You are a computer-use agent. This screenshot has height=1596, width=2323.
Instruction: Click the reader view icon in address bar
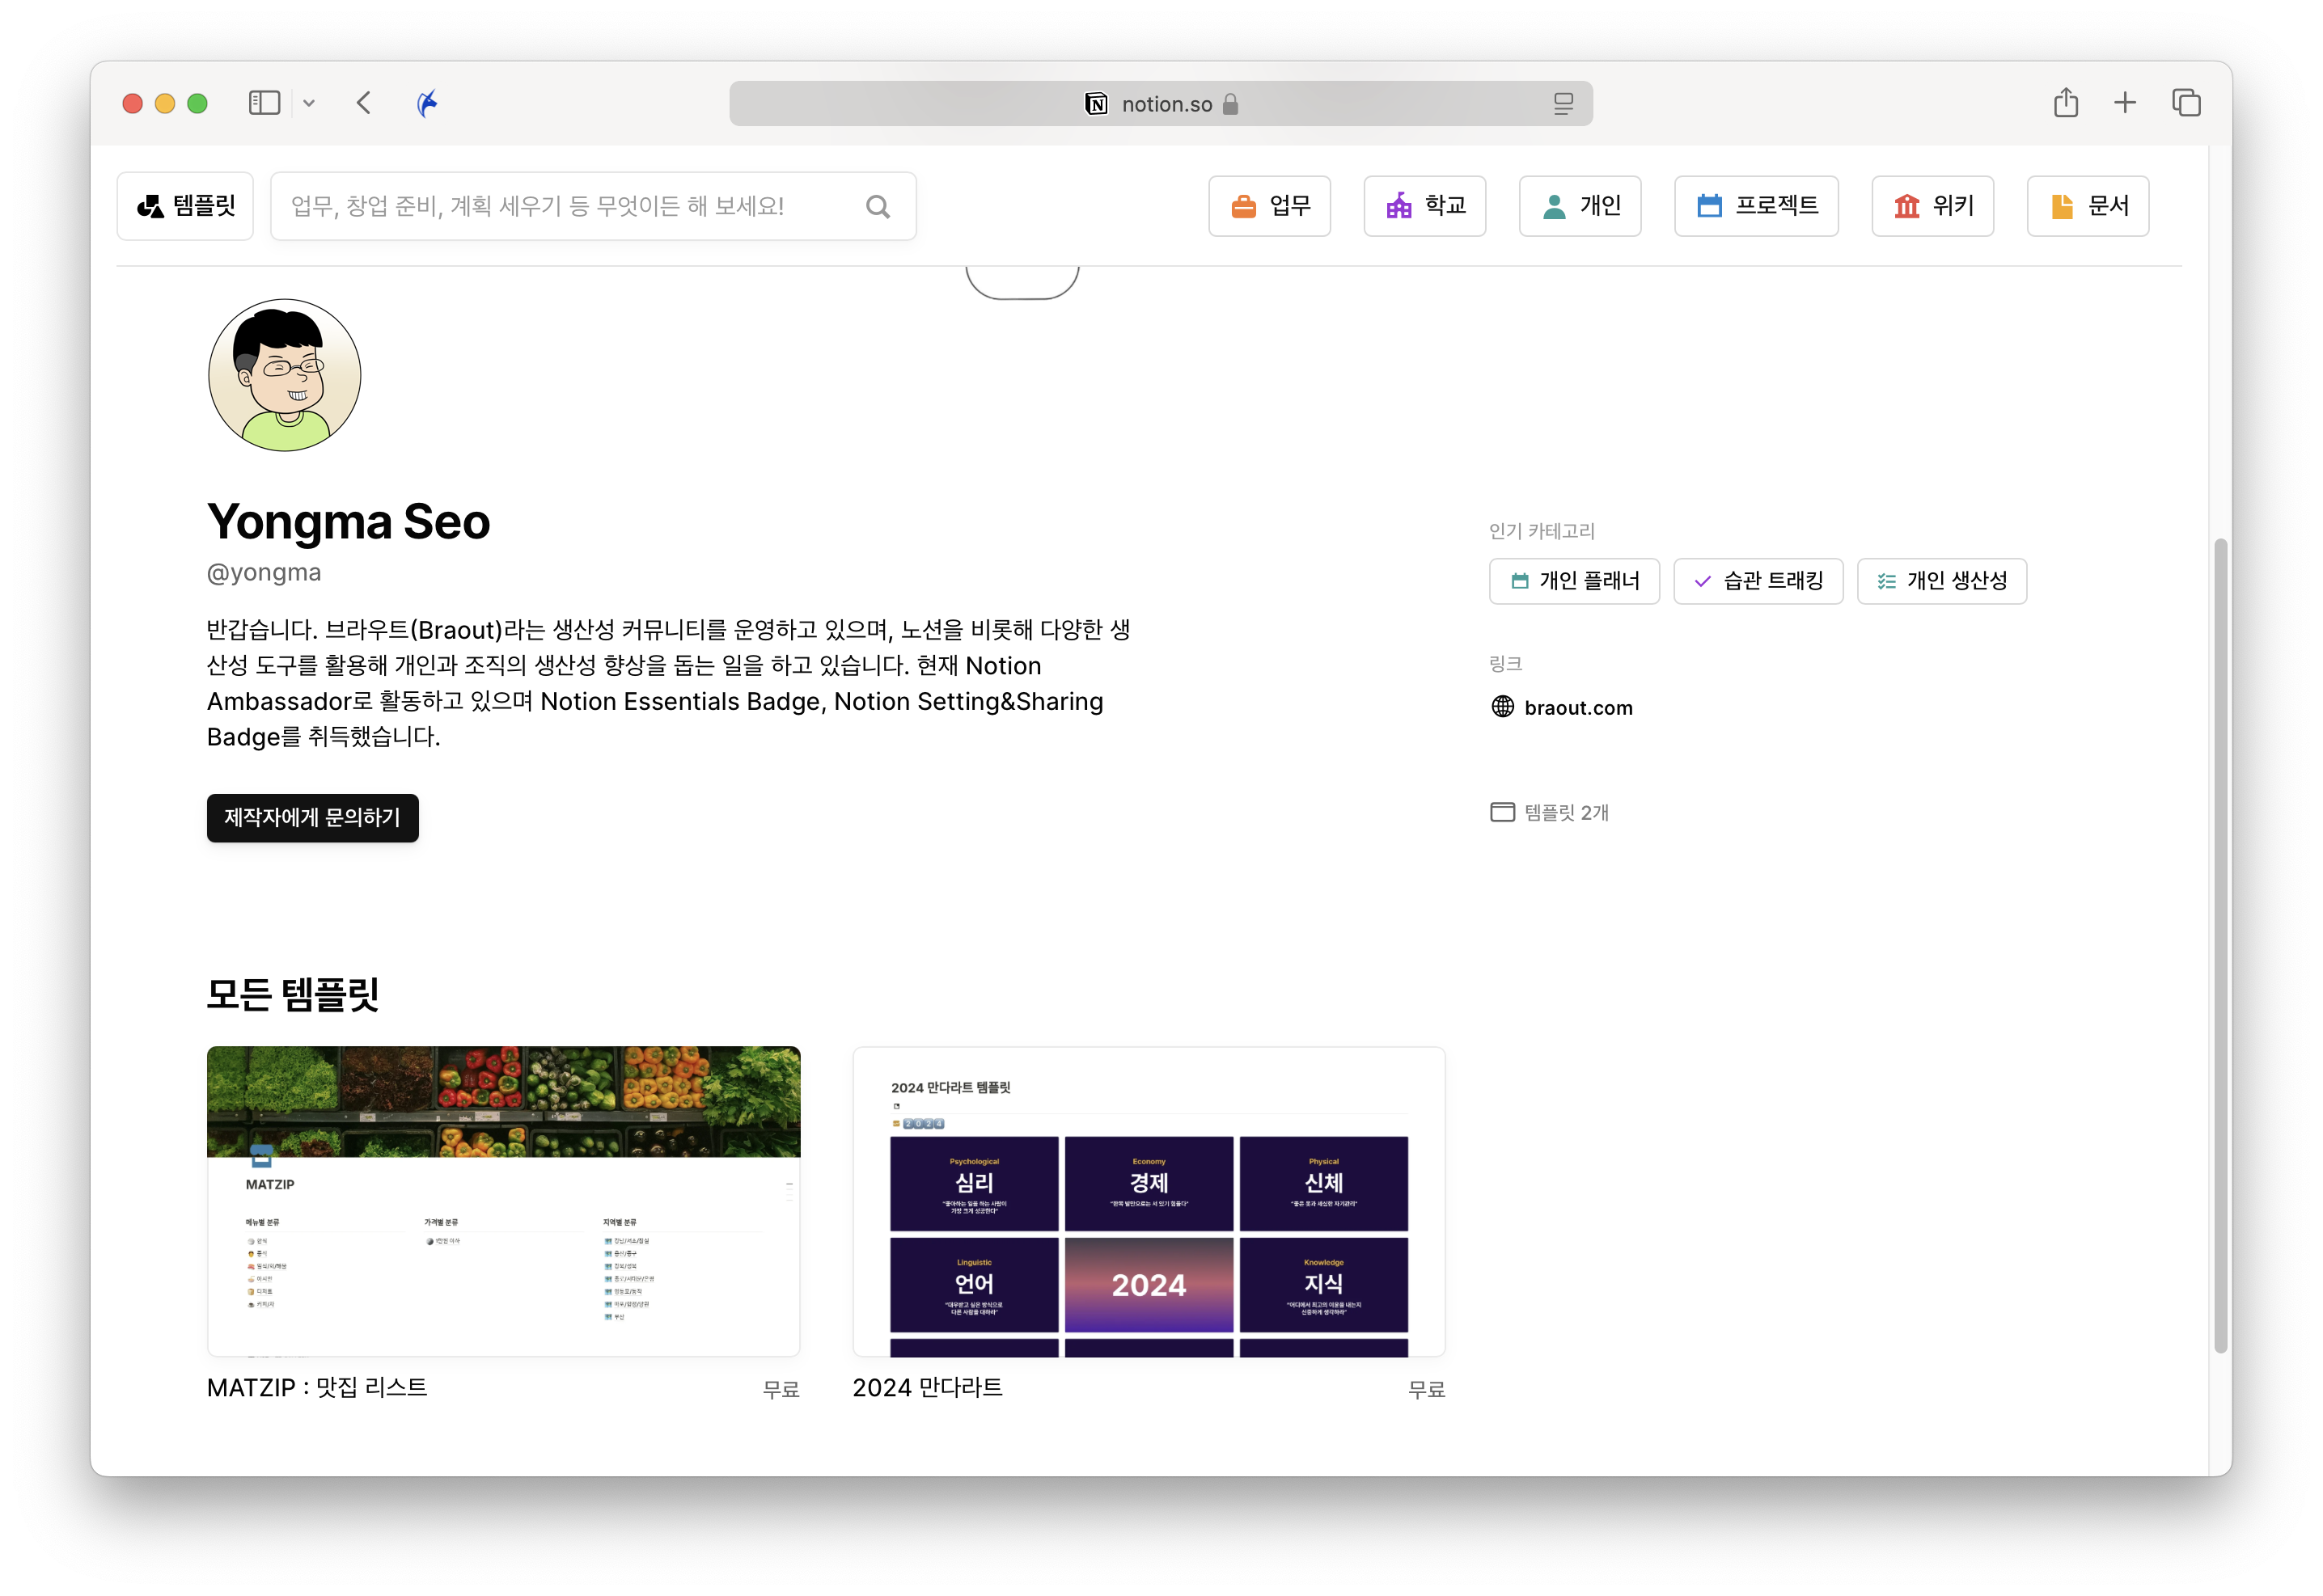coord(1563,104)
